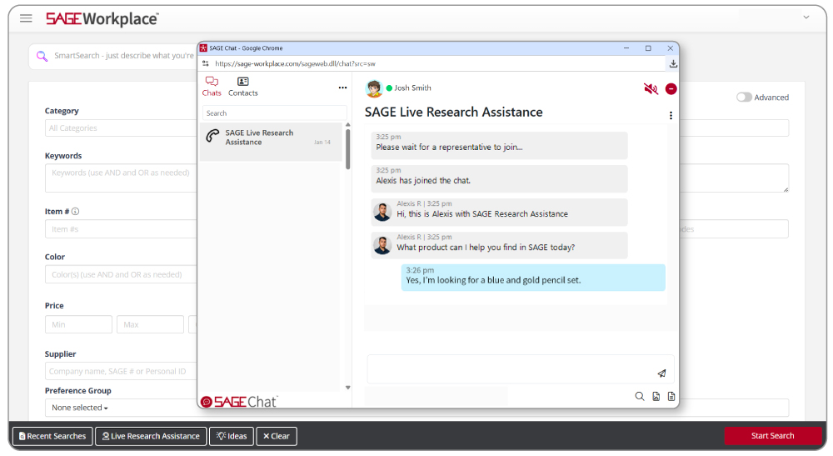Click the SAGE Chat favicon in the window title bar

[203, 48]
